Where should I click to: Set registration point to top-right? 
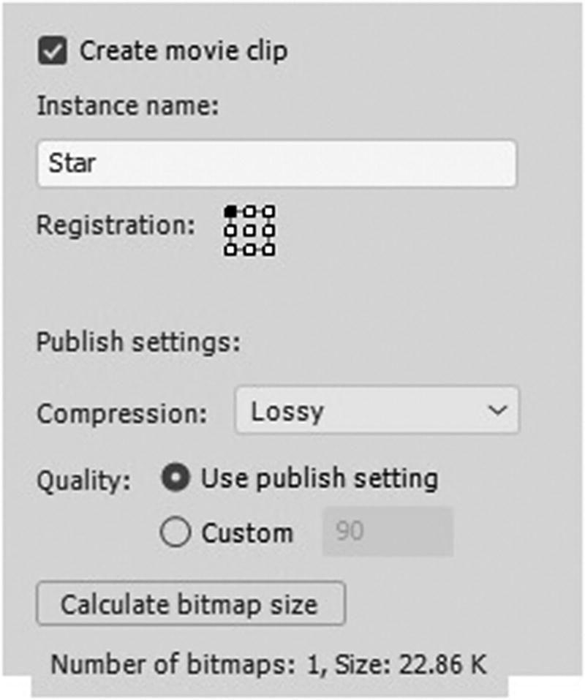[269, 211]
